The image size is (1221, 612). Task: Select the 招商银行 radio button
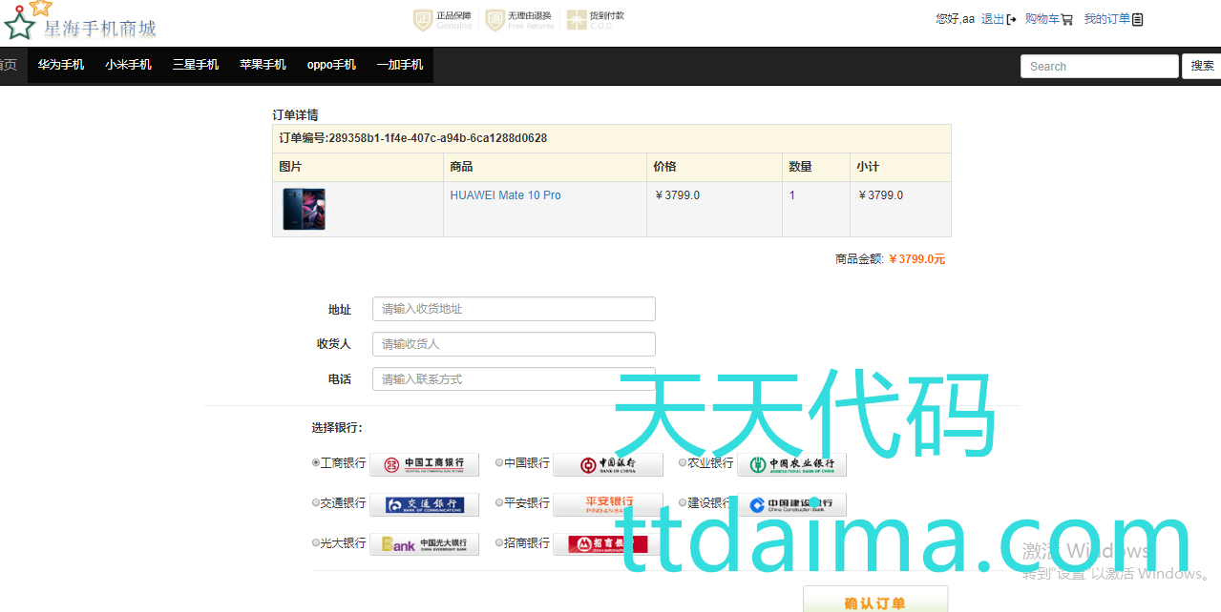499,542
